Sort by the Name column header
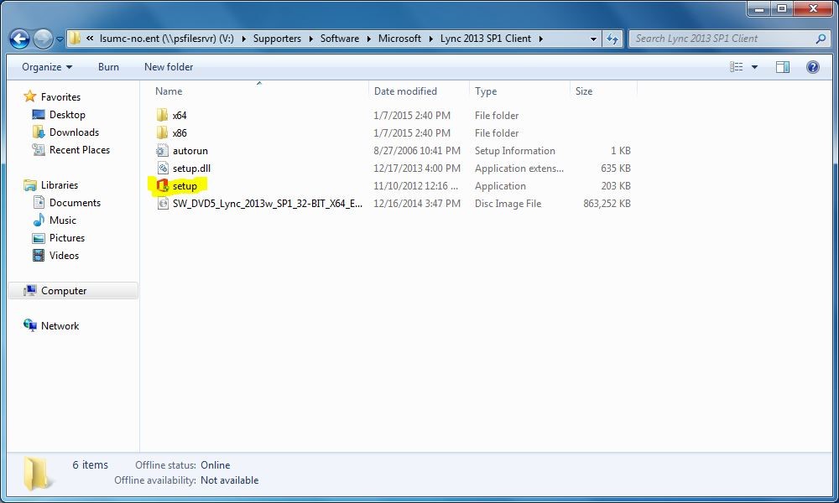 click(x=169, y=91)
